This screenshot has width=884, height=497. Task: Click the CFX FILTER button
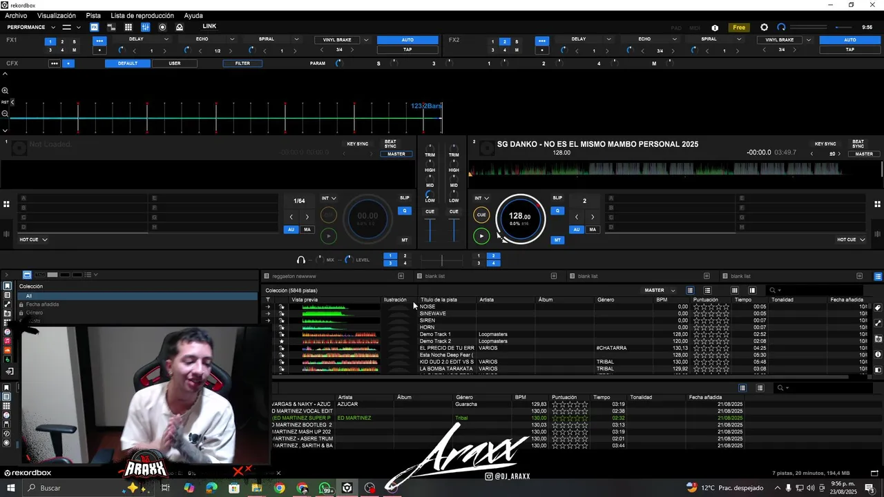[x=242, y=64]
